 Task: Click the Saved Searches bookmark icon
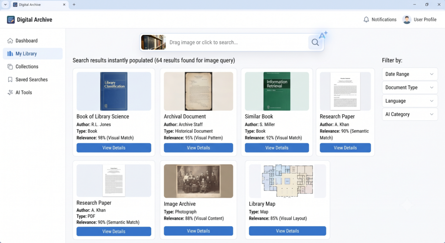tap(10, 80)
